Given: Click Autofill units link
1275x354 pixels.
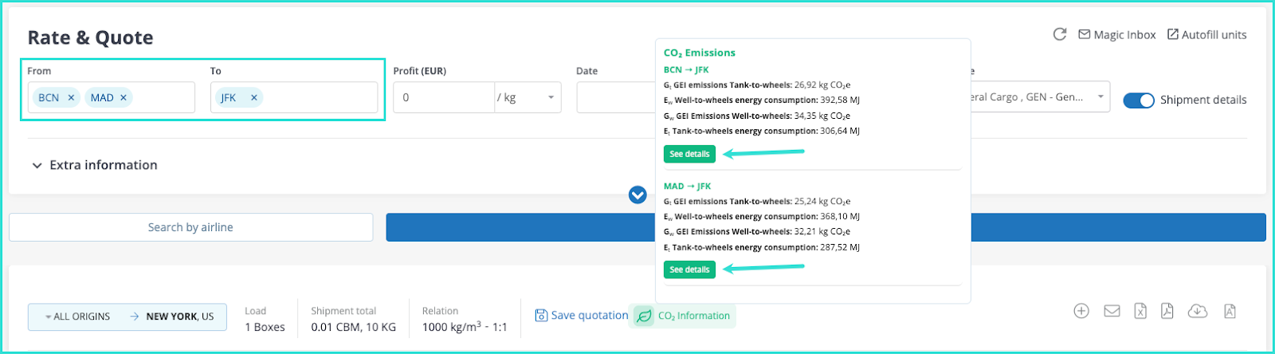Looking at the screenshot, I should tap(1206, 34).
